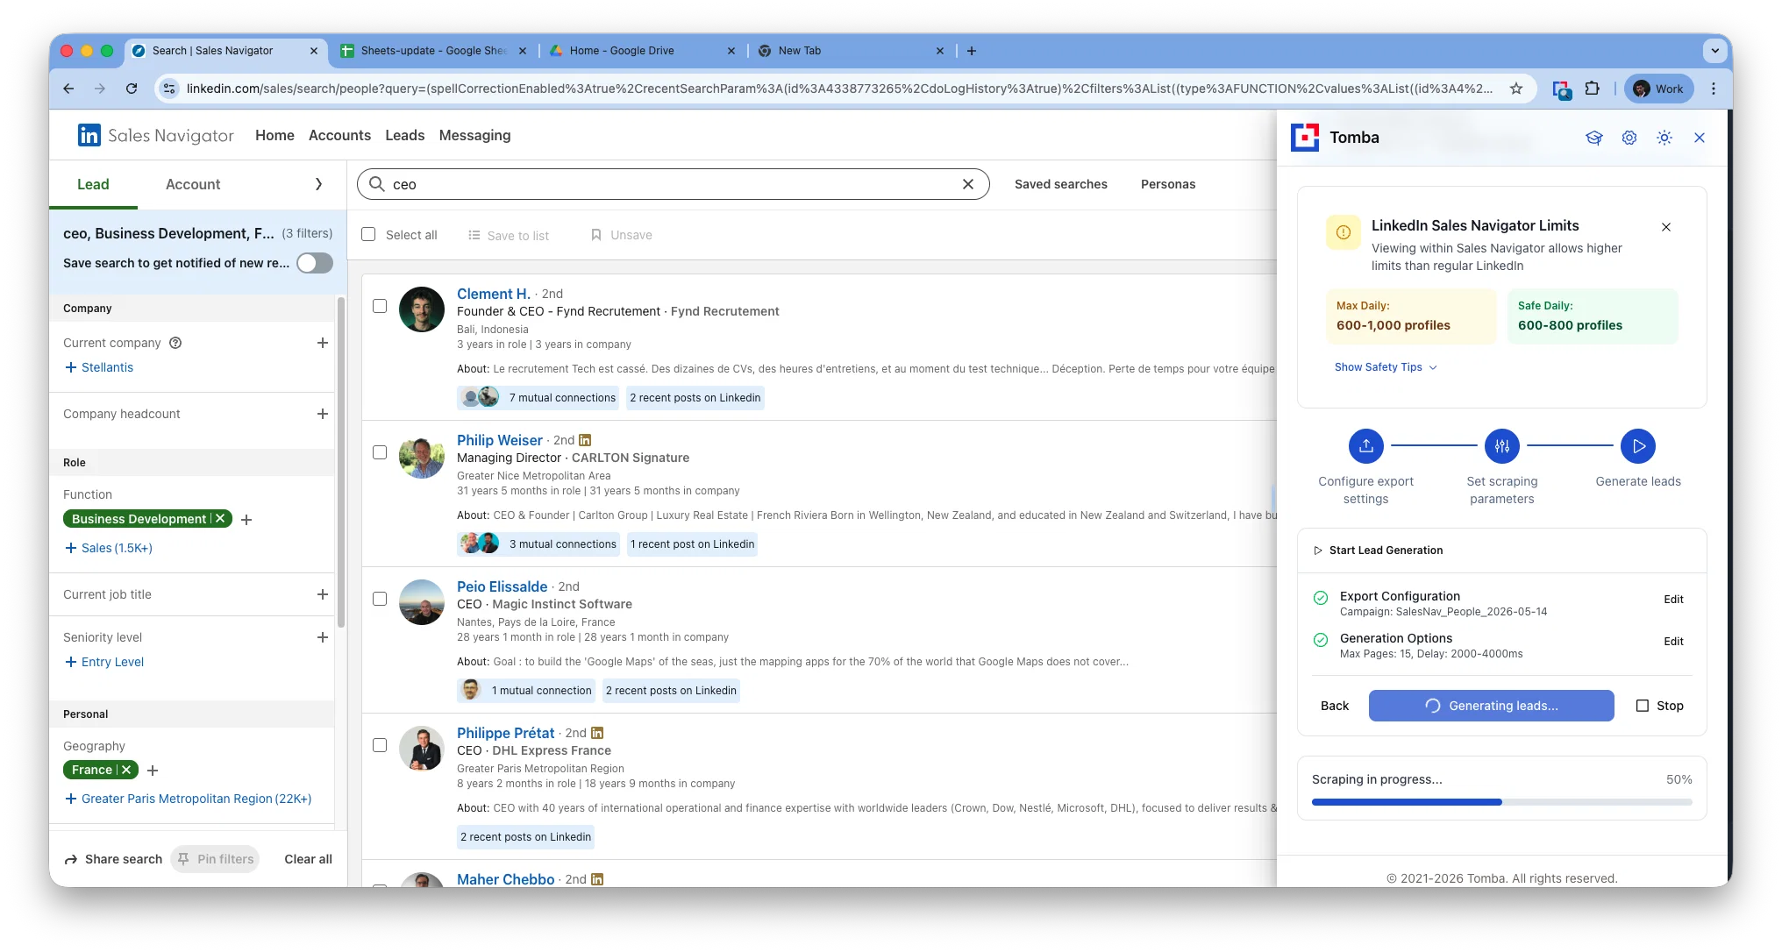This screenshot has width=1782, height=952.
Task: Click the Scraping in progress bar
Action: (1502, 802)
